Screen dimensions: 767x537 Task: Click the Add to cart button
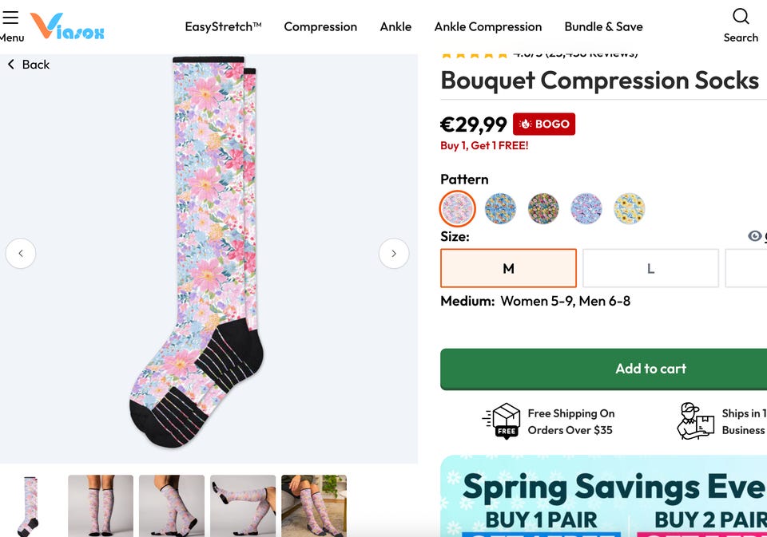tap(650, 369)
